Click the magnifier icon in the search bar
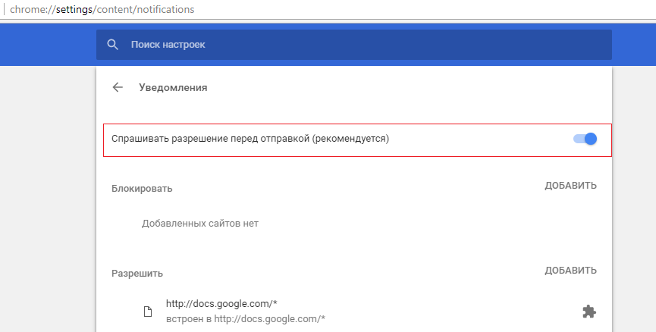 pyautogui.click(x=113, y=45)
